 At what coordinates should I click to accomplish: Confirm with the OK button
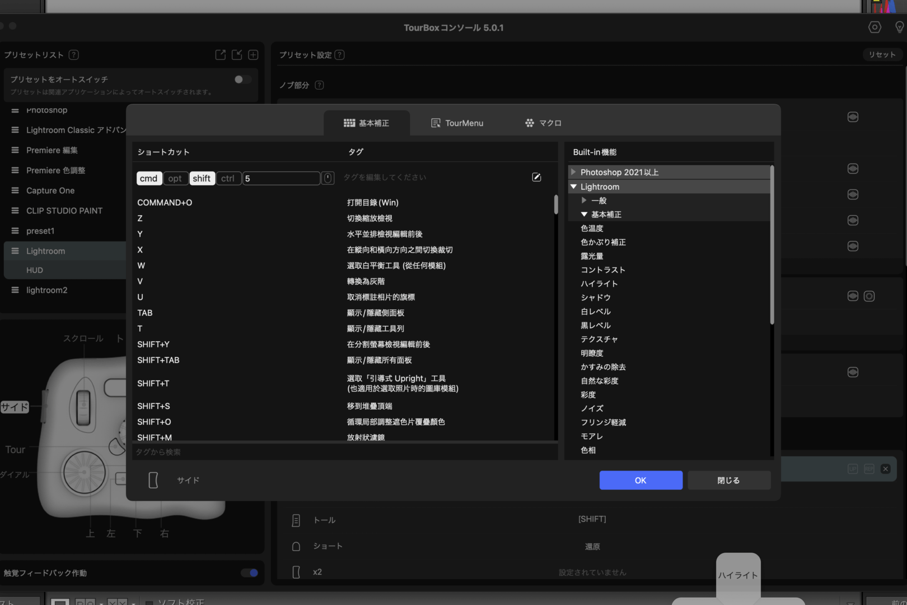[640, 480]
